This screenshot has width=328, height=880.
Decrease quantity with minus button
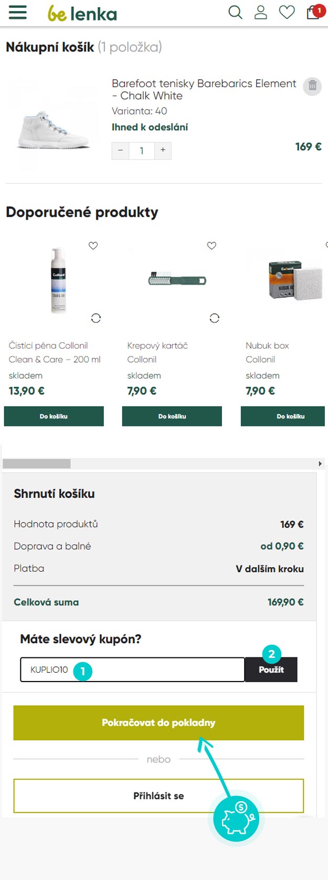[121, 151]
